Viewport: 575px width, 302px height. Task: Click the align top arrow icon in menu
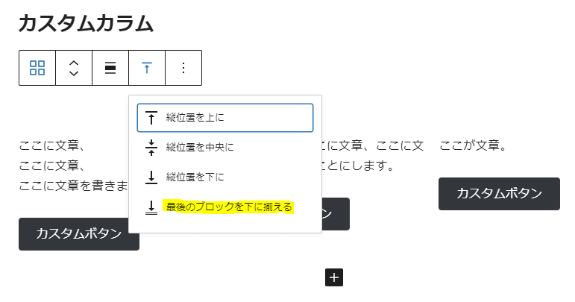(x=151, y=118)
